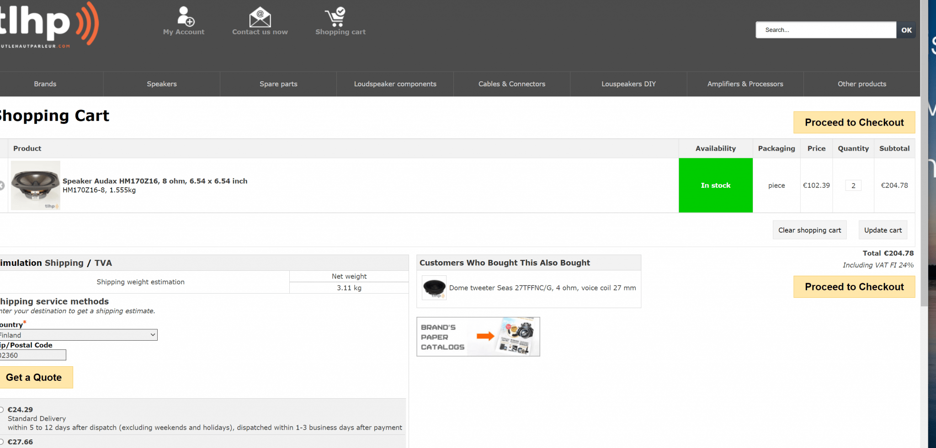Open the Seas 27TFFNC/G tweeter thumbnail
936x448 pixels.
(x=434, y=288)
